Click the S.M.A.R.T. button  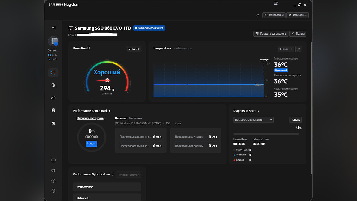pyautogui.click(x=134, y=49)
